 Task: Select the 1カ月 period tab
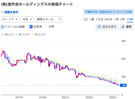[99, 19]
